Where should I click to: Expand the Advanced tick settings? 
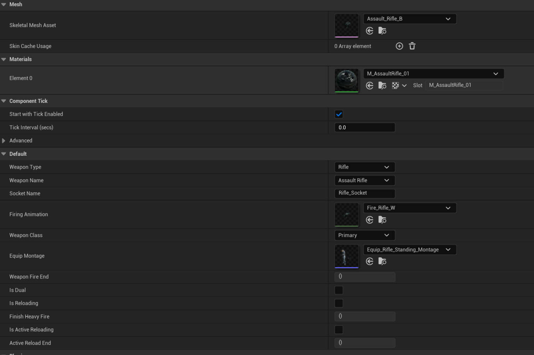pos(4,141)
